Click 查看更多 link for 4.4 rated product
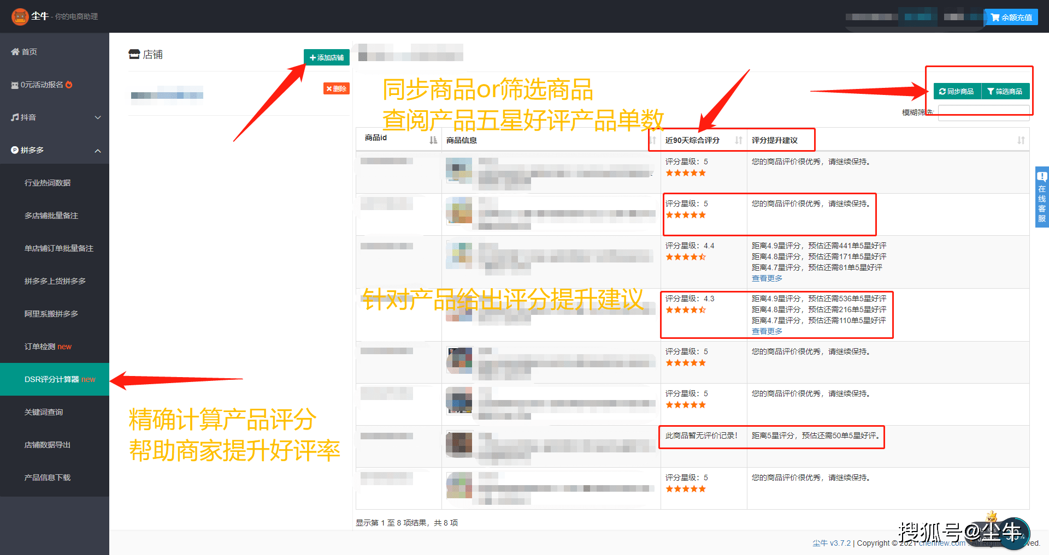This screenshot has width=1049, height=555. click(x=767, y=278)
